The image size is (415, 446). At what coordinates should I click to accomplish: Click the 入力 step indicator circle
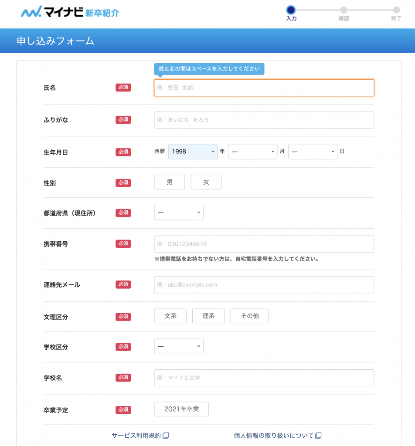click(291, 10)
